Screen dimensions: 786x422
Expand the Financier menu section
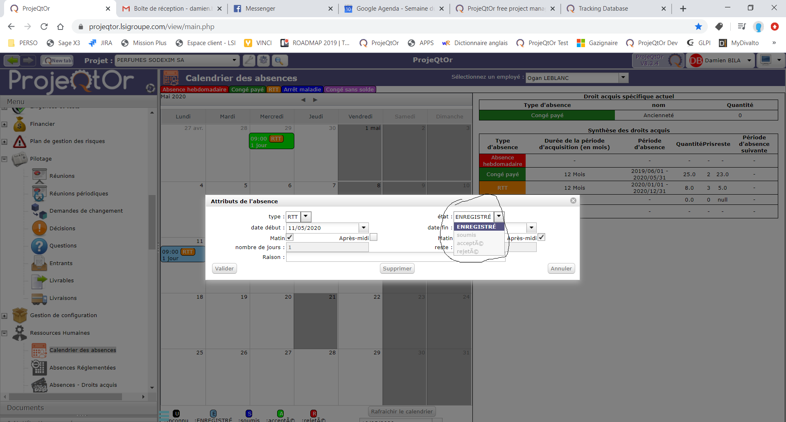coord(5,124)
